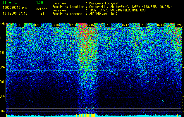Image resolution: width=184 pixels, height=117 pixels.
Task: Click the 1.0 frequency axis label
Action: click(2, 53)
